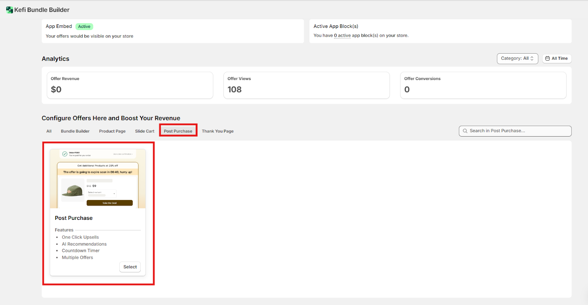Image resolution: width=588 pixels, height=305 pixels.
Task: Go to the Slide Cart tab
Action: pyautogui.click(x=144, y=131)
